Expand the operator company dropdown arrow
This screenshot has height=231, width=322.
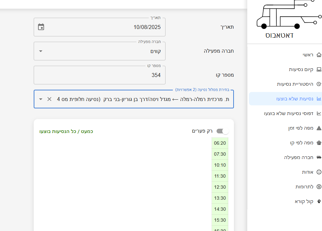click(x=41, y=51)
